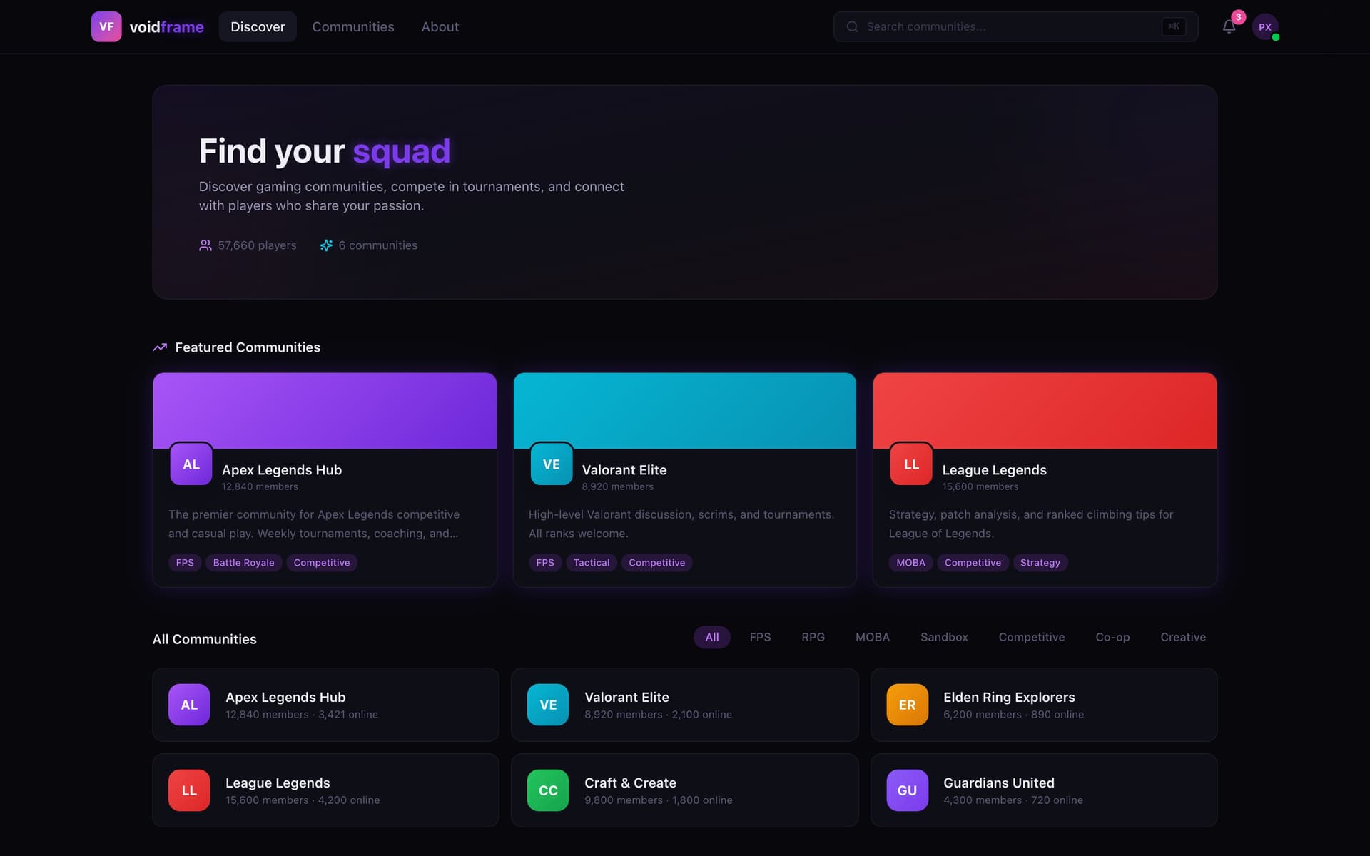Image resolution: width=1370 pixels, height=856 pixels.
Task: Open Guardians United community row
Action: pyautogui.click(x=1044, y=790)
